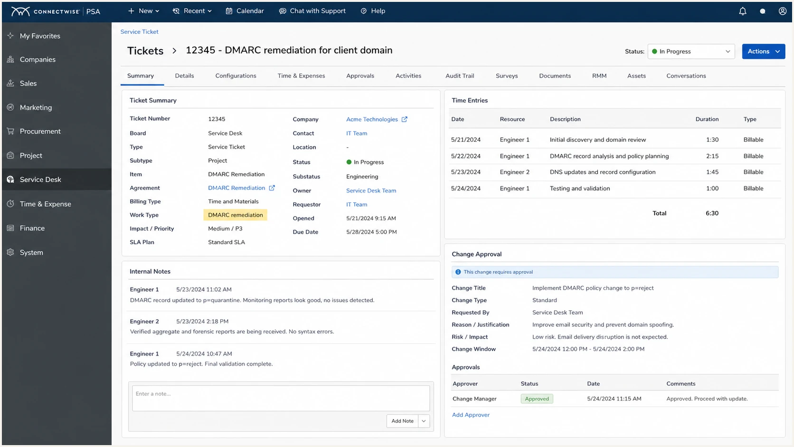
Task: Expand the Recent dropdown chevron
Action: click(x=209, y=11)
